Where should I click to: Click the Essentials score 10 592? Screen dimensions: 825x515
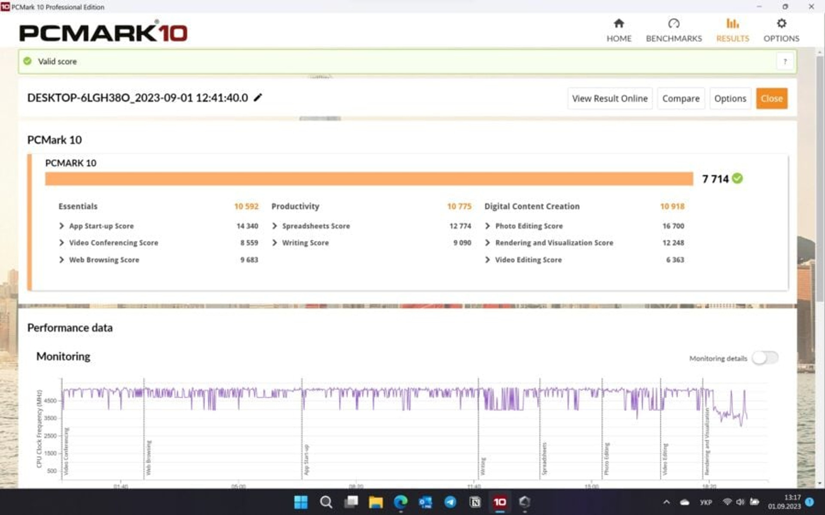coord(246,207)
